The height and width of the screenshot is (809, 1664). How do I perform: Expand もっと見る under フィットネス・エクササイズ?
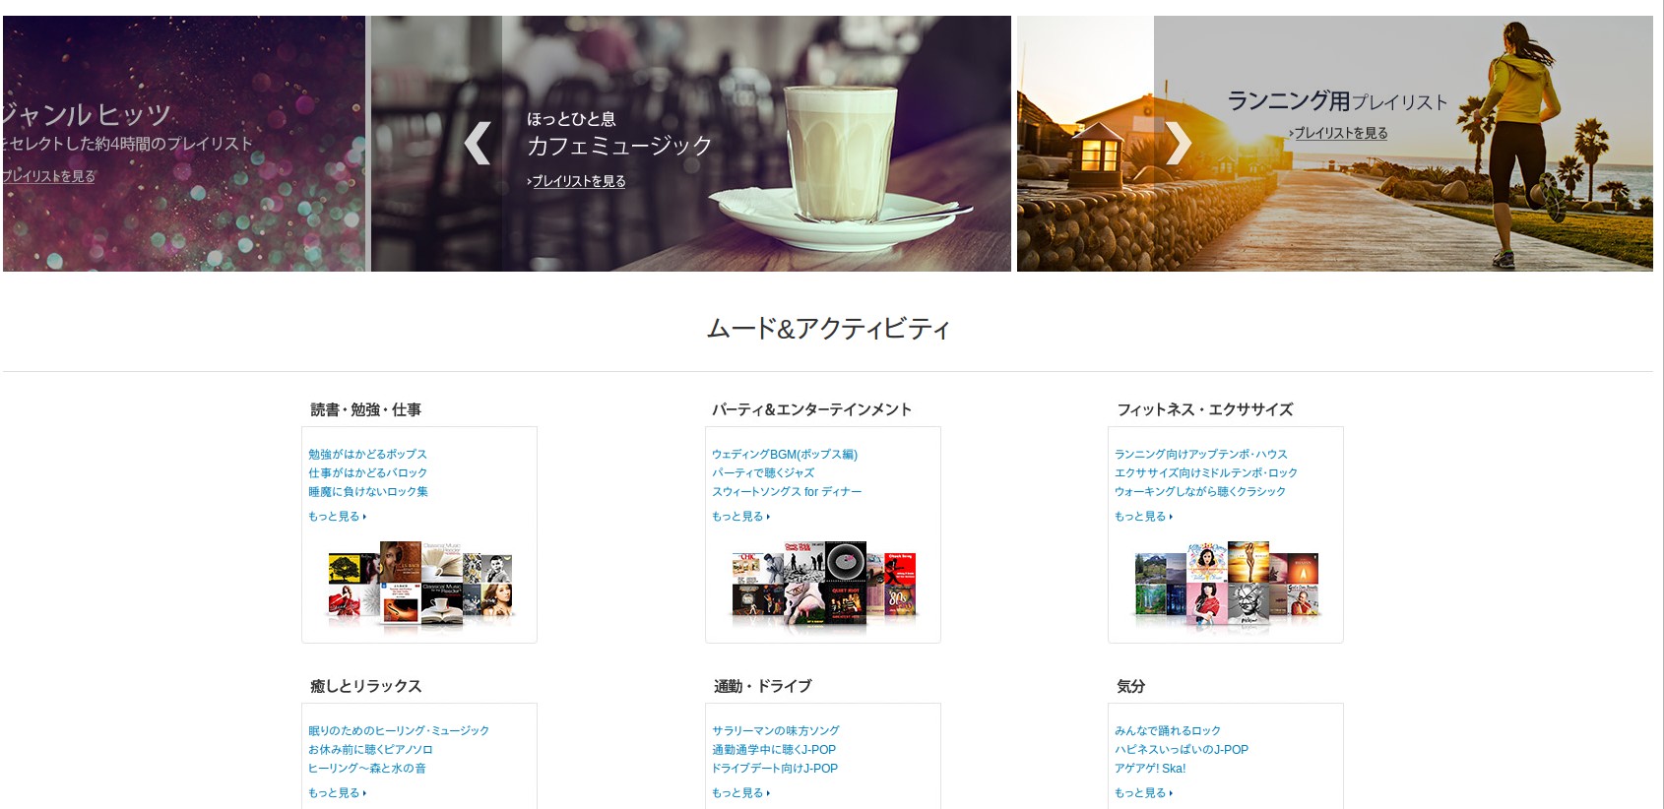(x=1144, y=516)
